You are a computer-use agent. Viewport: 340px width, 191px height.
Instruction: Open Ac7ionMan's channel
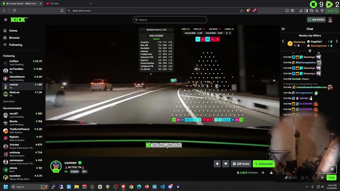23,71
